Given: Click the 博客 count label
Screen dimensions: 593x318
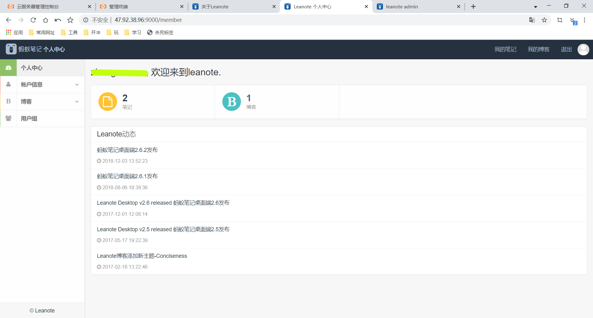Looking at the screenshot, I should click(251, 107).
